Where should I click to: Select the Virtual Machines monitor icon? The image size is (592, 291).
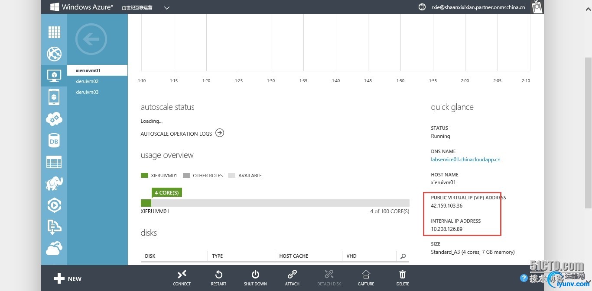click(54, 76)
